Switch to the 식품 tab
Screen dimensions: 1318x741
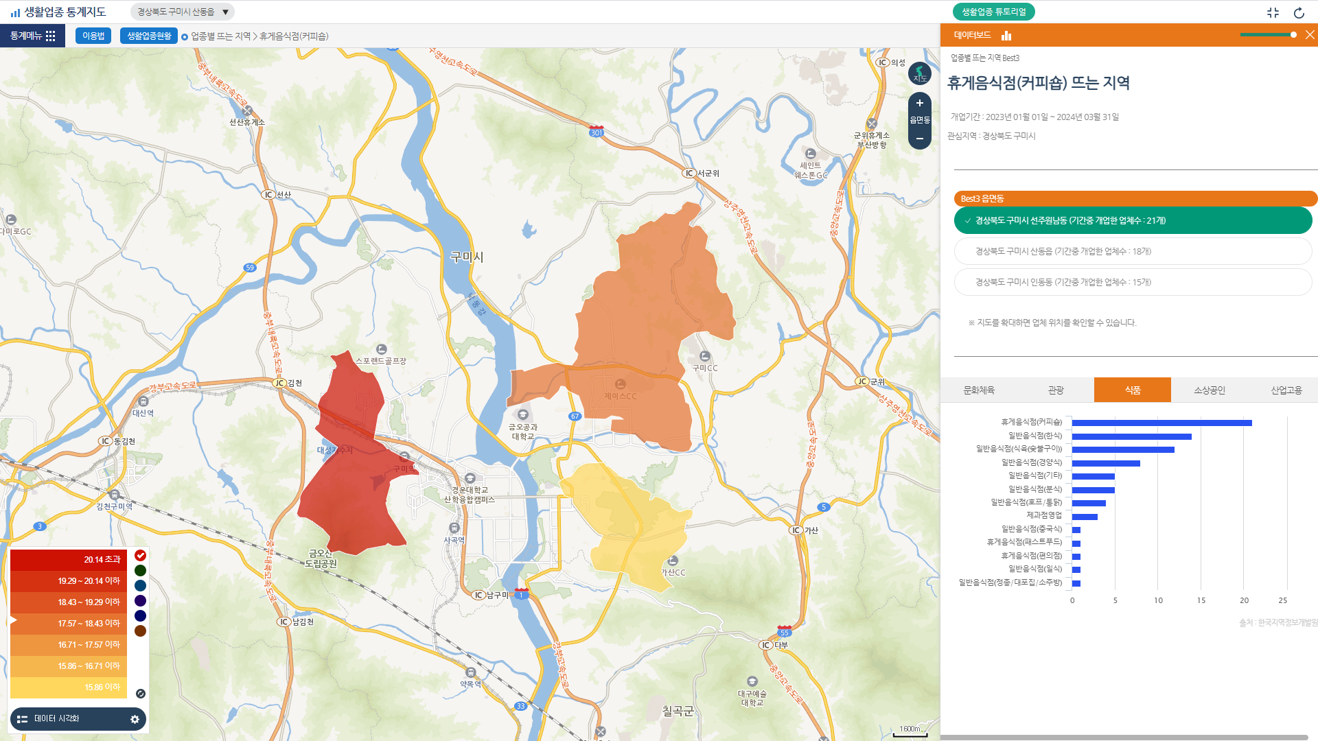(x=1133, y=390)
